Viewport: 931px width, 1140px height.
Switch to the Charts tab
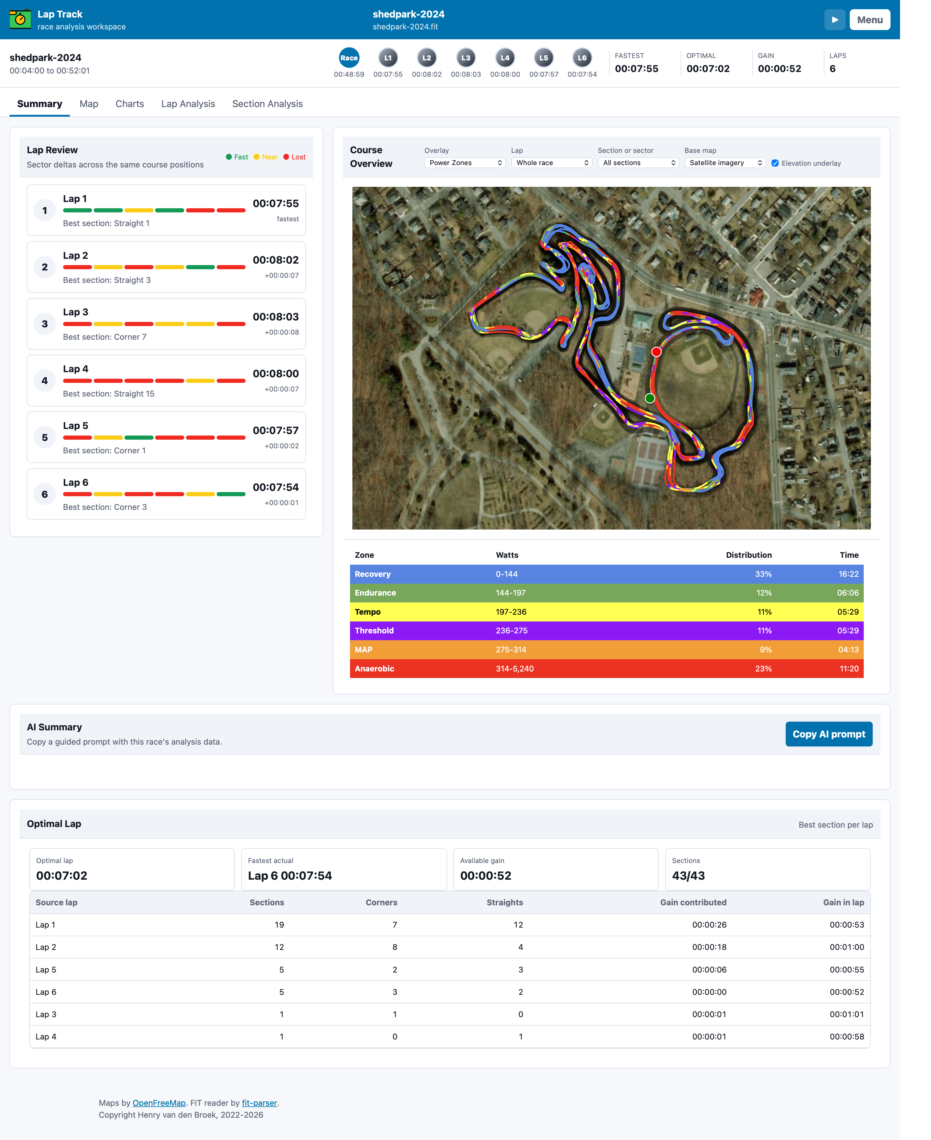pyautogui.click(x=130, y=104)
